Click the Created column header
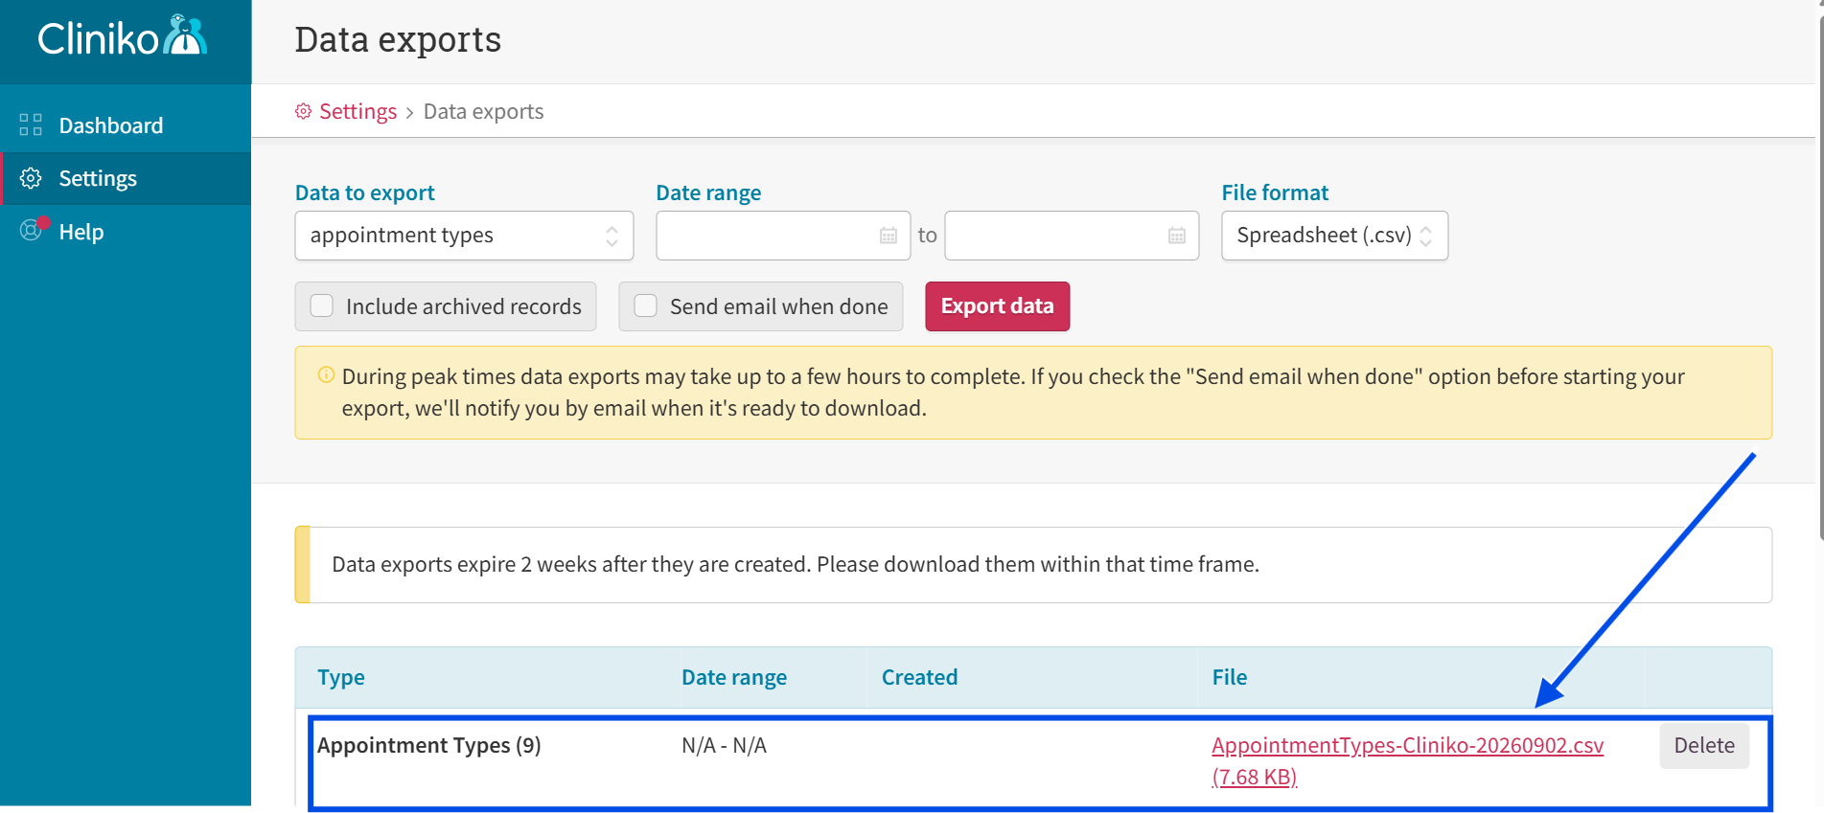The image size is (1824, 813). (x=919, y=678)
